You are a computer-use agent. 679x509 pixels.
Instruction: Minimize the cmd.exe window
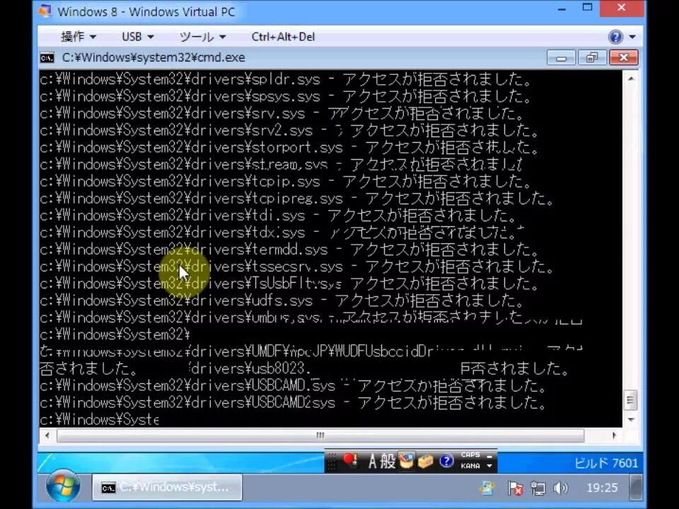coord(561,57)
